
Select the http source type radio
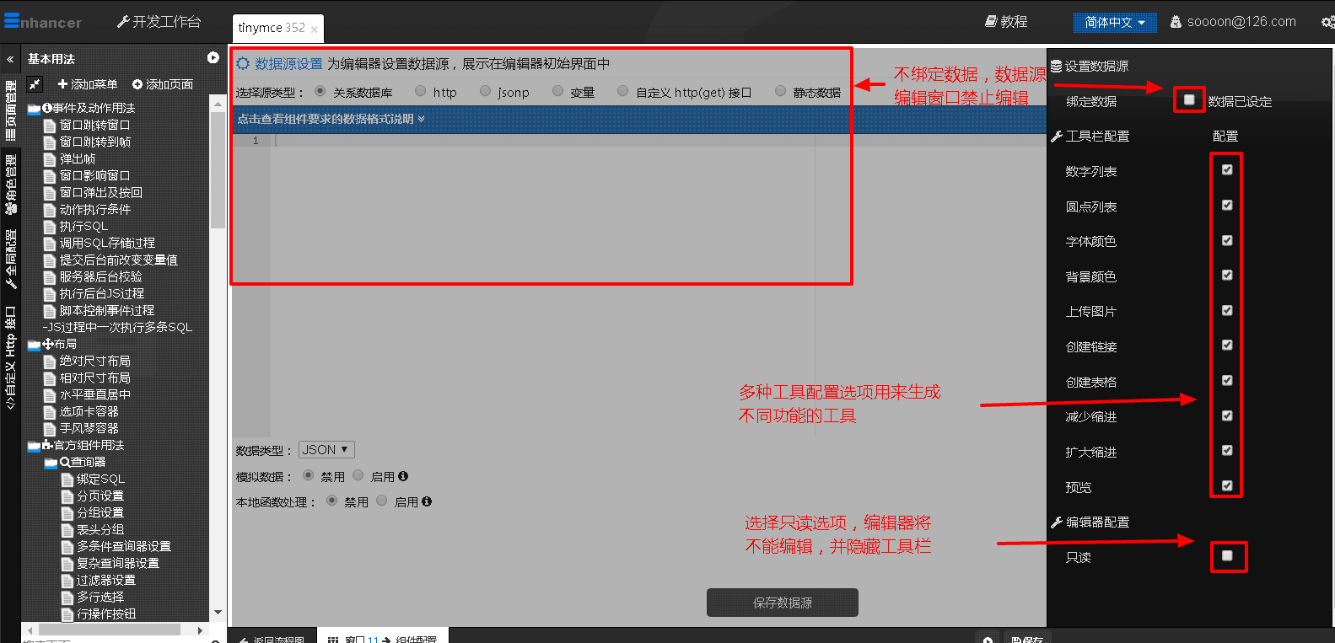tap(420, 91)
